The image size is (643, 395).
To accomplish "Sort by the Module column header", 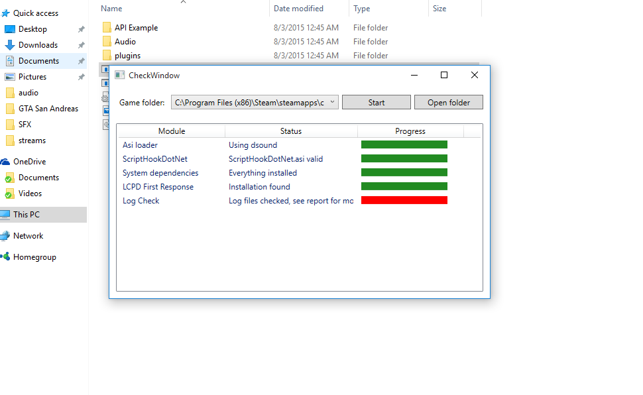I will coord(172,131).
